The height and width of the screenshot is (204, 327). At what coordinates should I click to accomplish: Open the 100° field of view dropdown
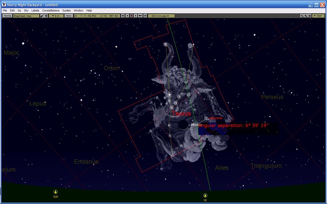(x=319, y=16)
